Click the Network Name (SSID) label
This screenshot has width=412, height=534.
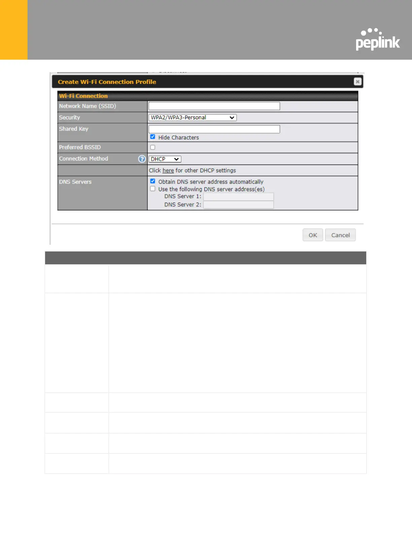88,106
